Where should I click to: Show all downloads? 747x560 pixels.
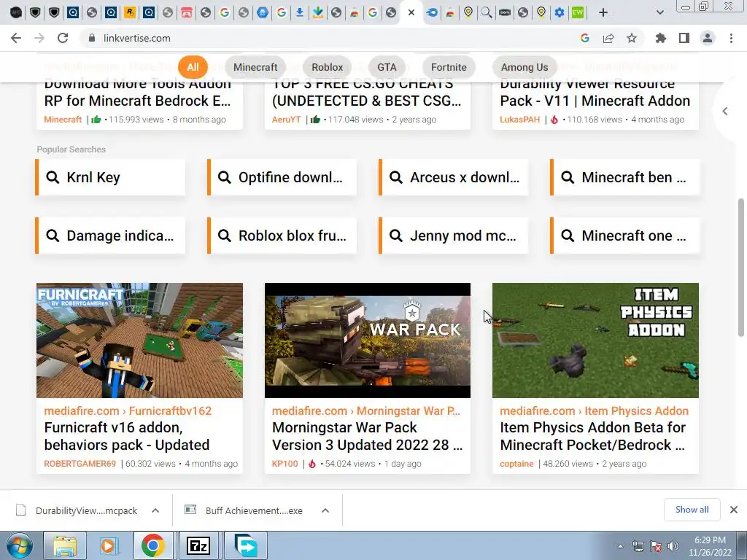[x=692, y=510]
